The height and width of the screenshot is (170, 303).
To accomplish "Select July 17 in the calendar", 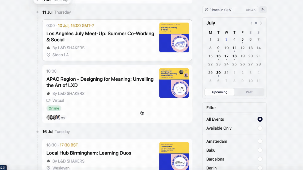I will point(226,56).
